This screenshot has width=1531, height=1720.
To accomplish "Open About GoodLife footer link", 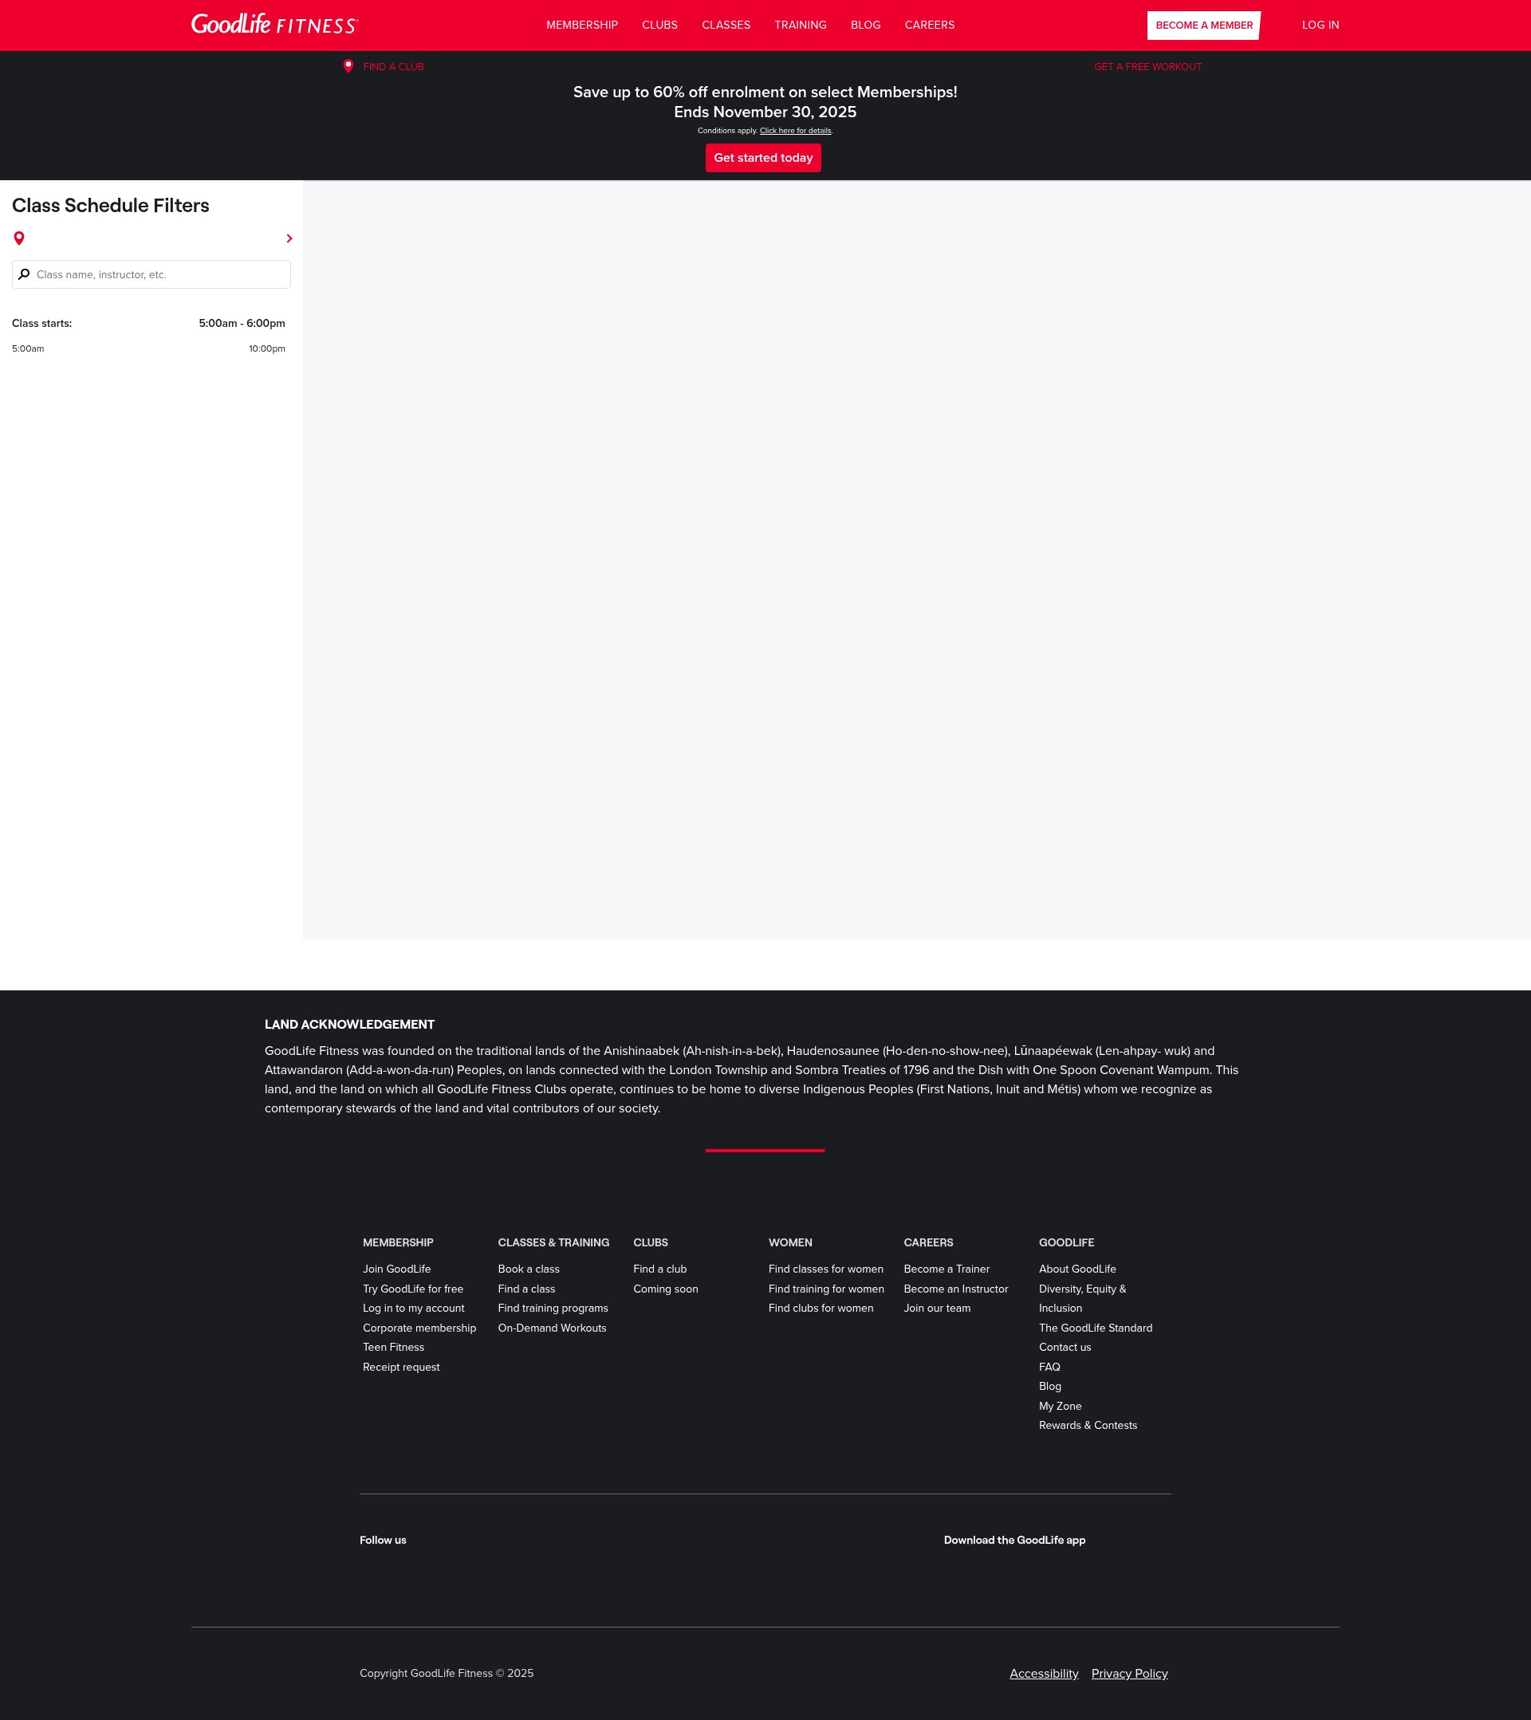I will [x=1076, y=1269].
